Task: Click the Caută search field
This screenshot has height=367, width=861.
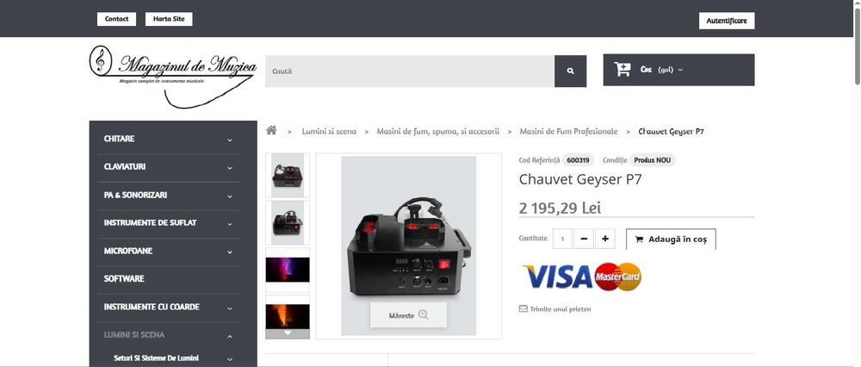Action: click(410, 71)
